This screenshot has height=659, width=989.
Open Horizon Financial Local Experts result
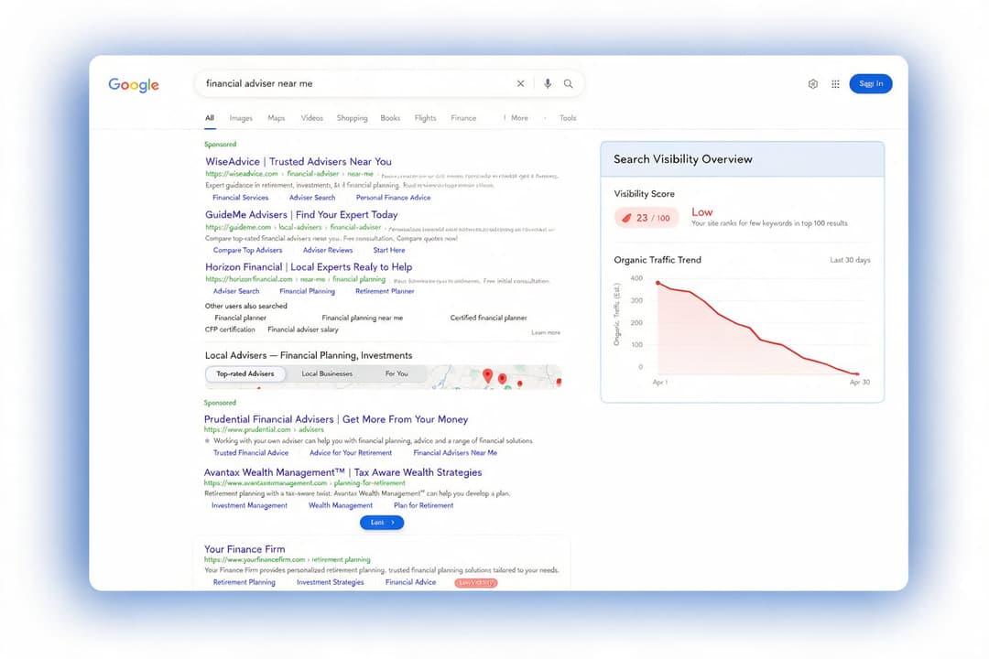tap(309, 266)
